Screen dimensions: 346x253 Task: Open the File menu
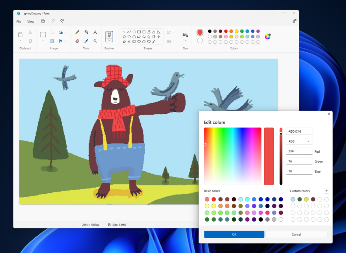point(18,21)
